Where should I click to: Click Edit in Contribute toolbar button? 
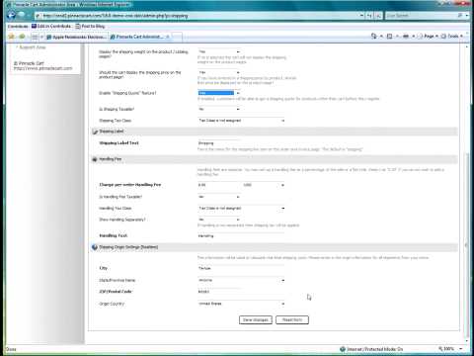pos(51,26)
